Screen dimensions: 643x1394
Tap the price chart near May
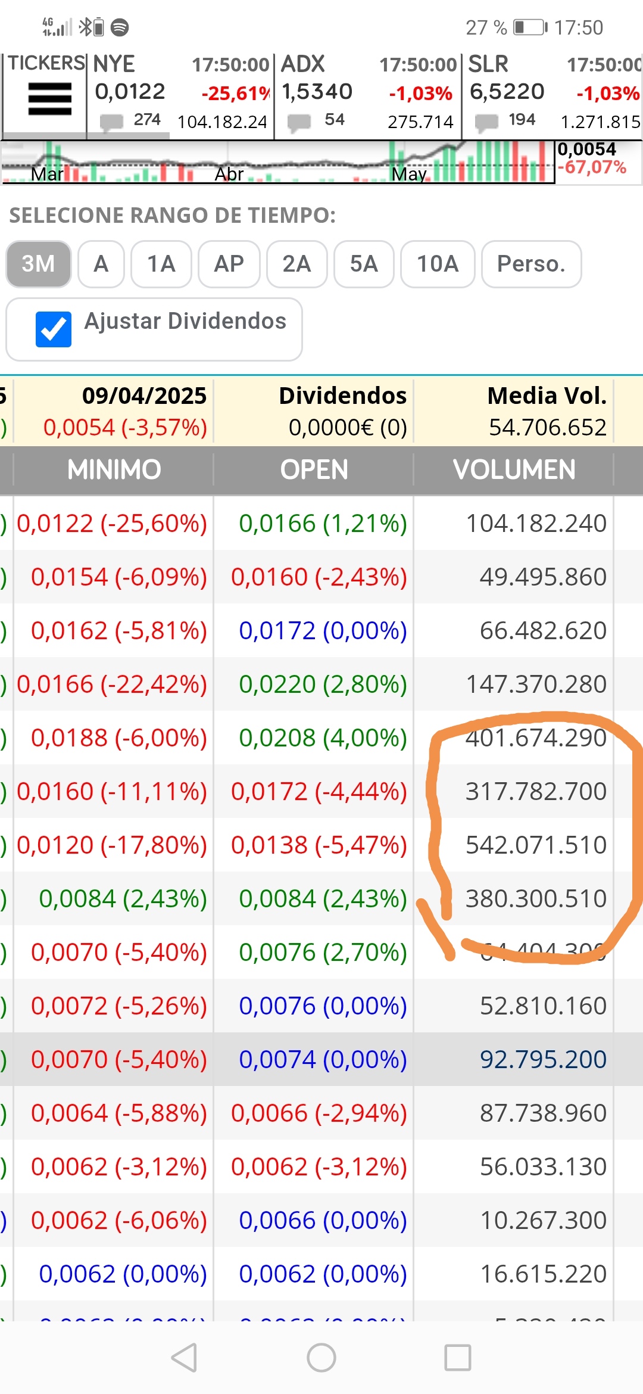[x=410, y=162]
